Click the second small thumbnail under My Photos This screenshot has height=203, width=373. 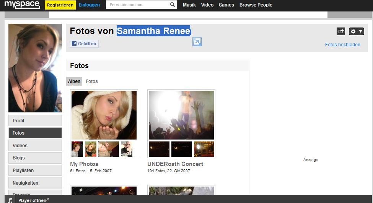(x=91, y=149)
